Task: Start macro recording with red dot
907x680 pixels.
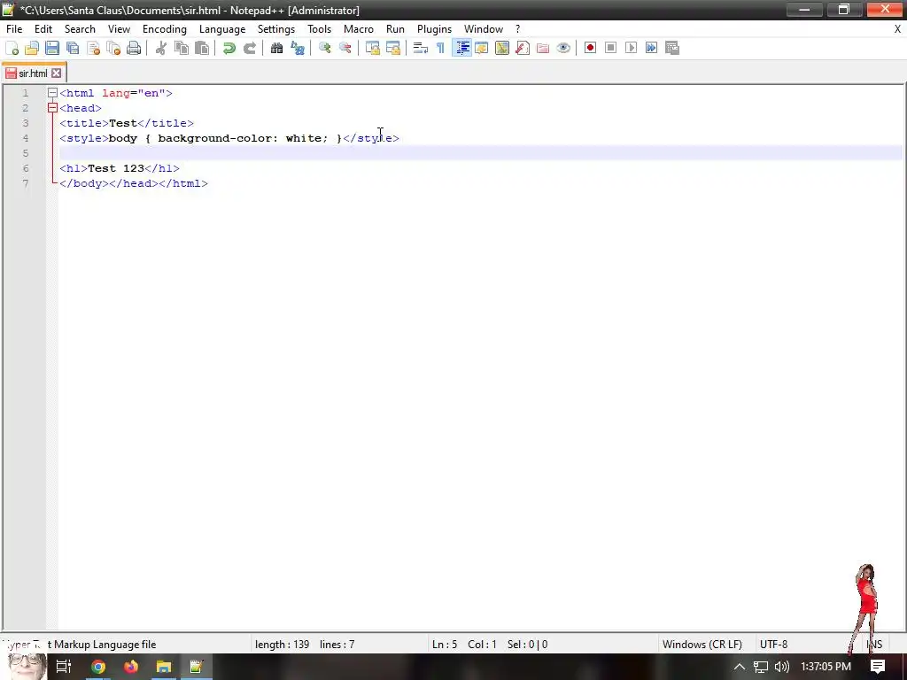Action: point(590,48)
